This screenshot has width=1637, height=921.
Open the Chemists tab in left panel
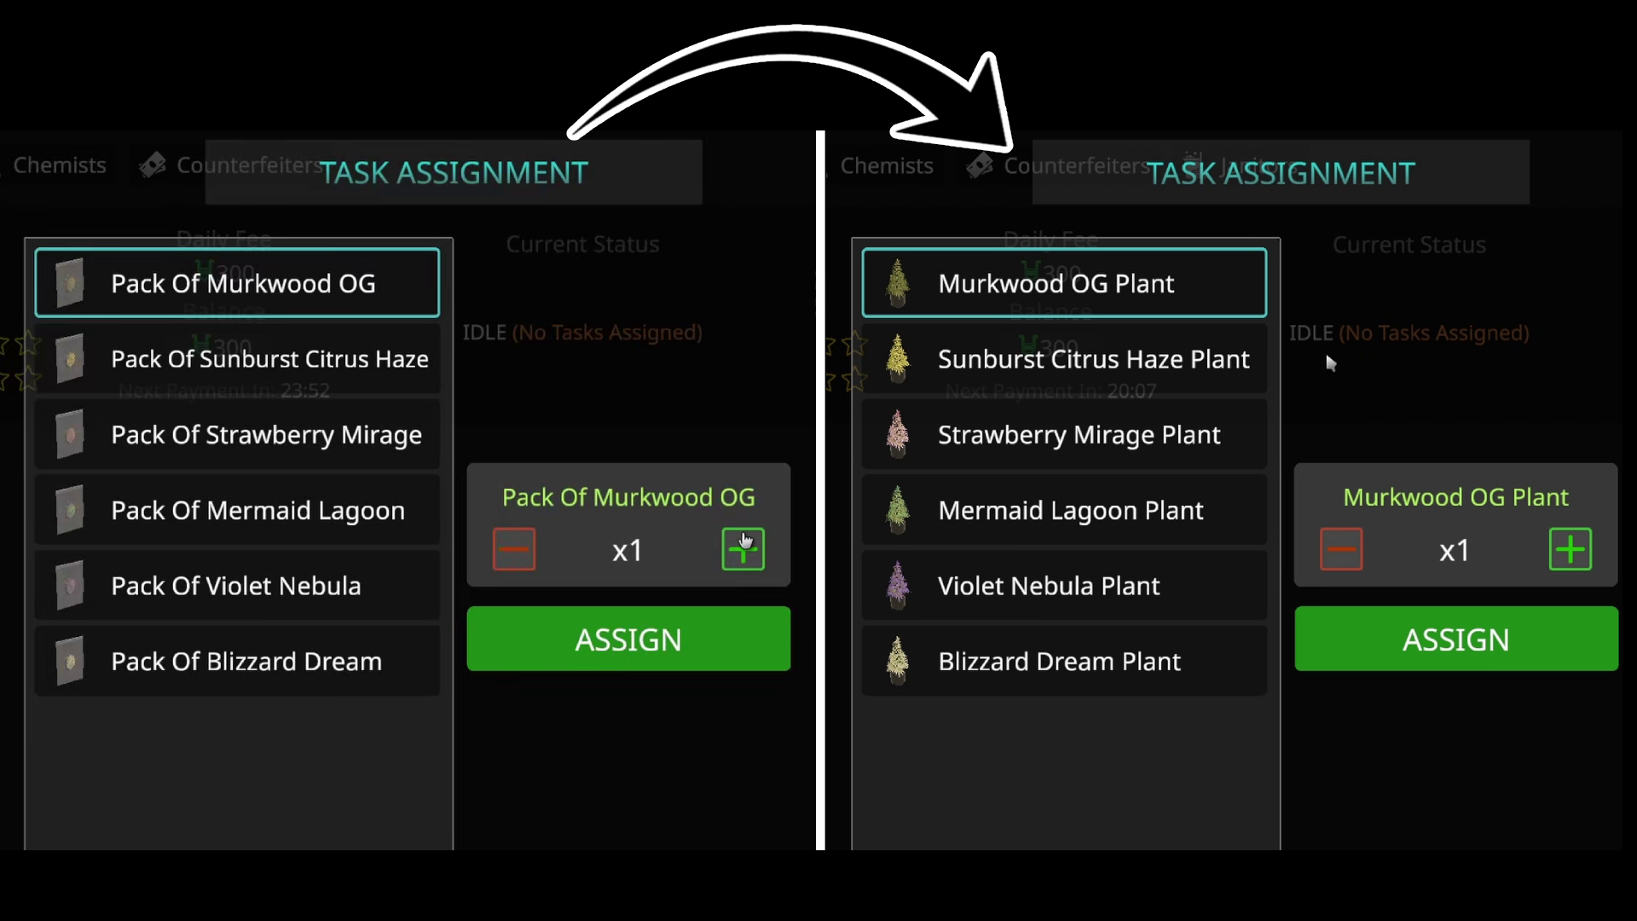(x=60, y=165)
